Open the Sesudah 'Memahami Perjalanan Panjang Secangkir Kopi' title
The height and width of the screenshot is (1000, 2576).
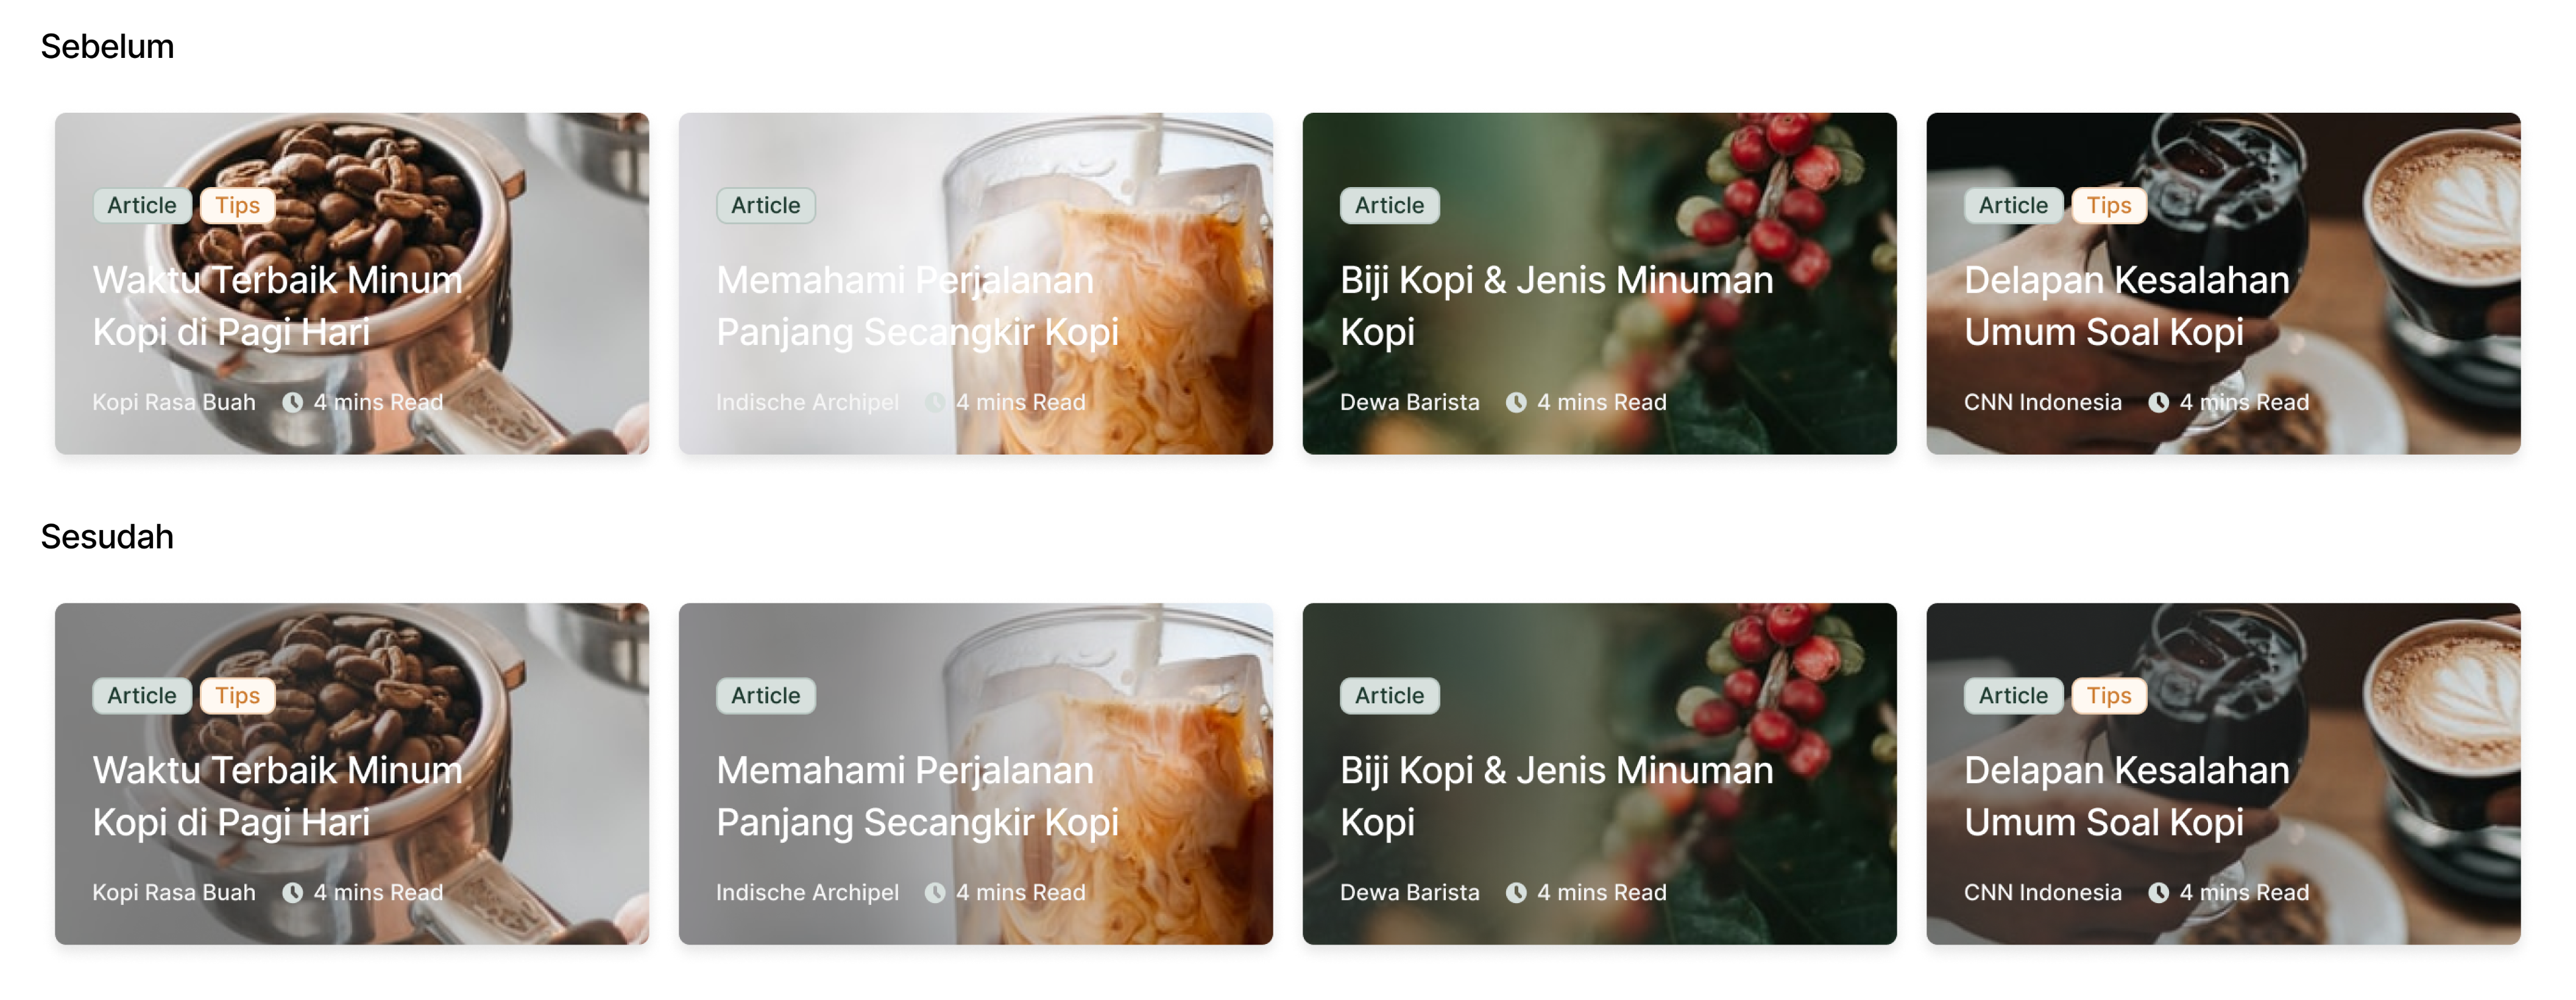coord(917,796)
